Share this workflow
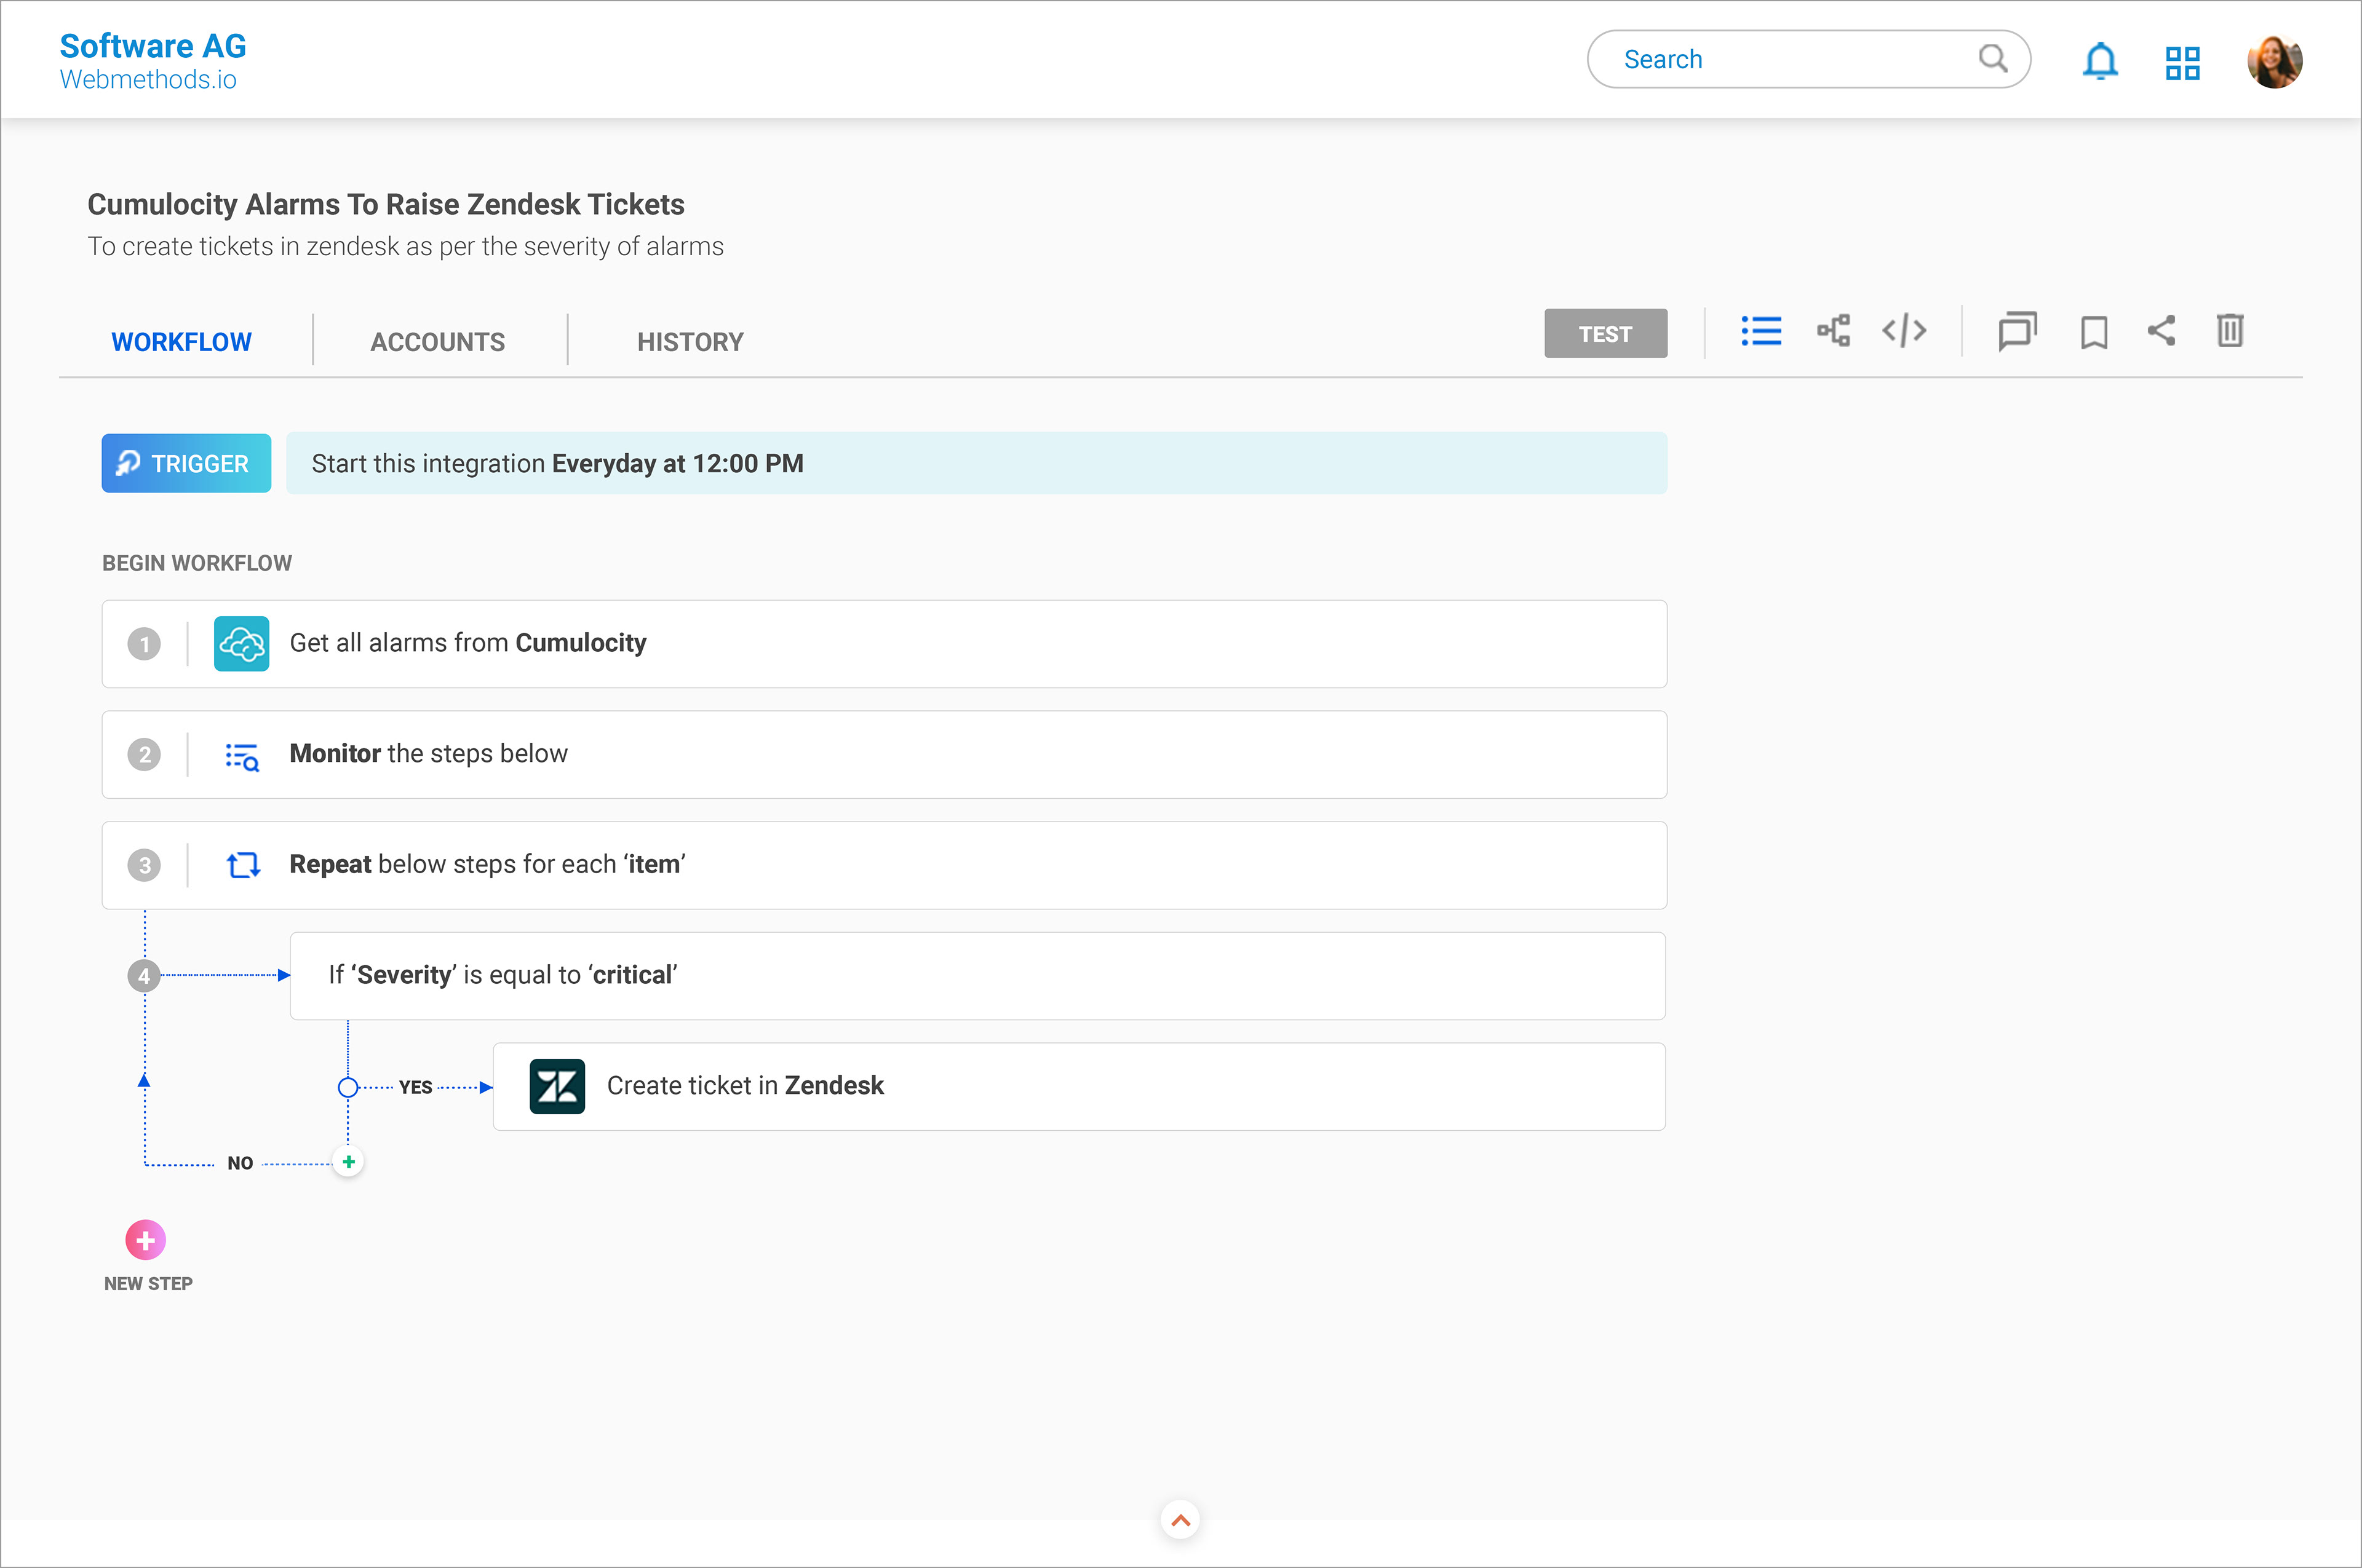This screenshot has height=1568, width=2362. [2161, 331]
